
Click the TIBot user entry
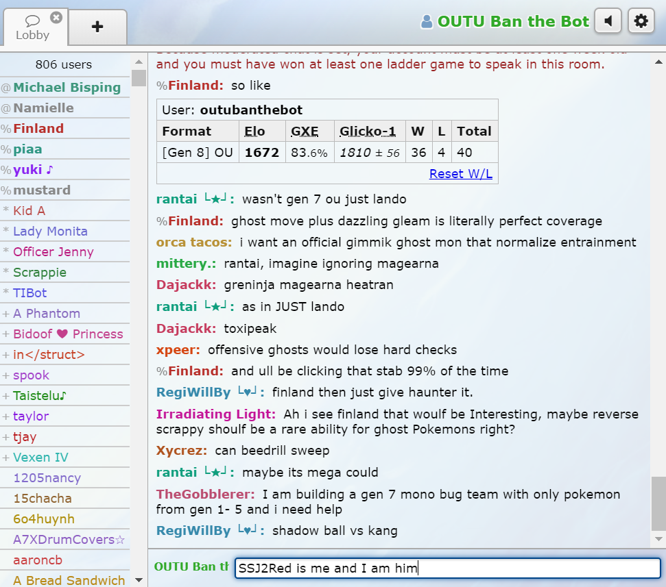(x=64, y=293)
